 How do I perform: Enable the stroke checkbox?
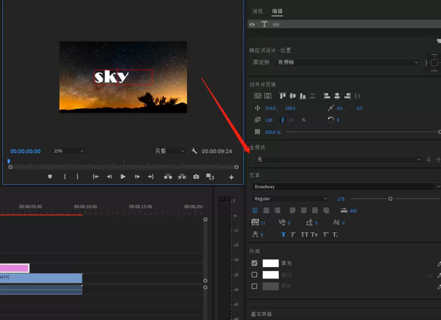254,275
